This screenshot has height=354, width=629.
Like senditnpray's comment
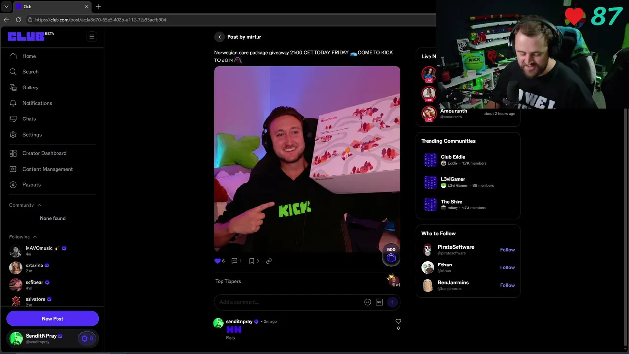398,322
